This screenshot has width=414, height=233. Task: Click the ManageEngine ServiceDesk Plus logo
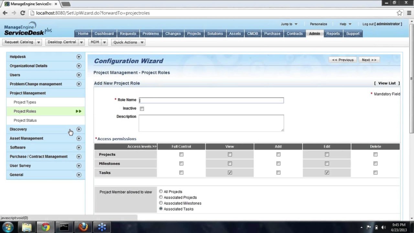[28, 29]
